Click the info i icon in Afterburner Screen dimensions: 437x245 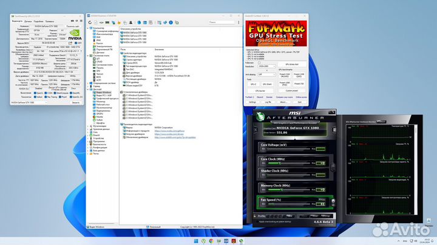pyautogui.click(x=334, y=129)
